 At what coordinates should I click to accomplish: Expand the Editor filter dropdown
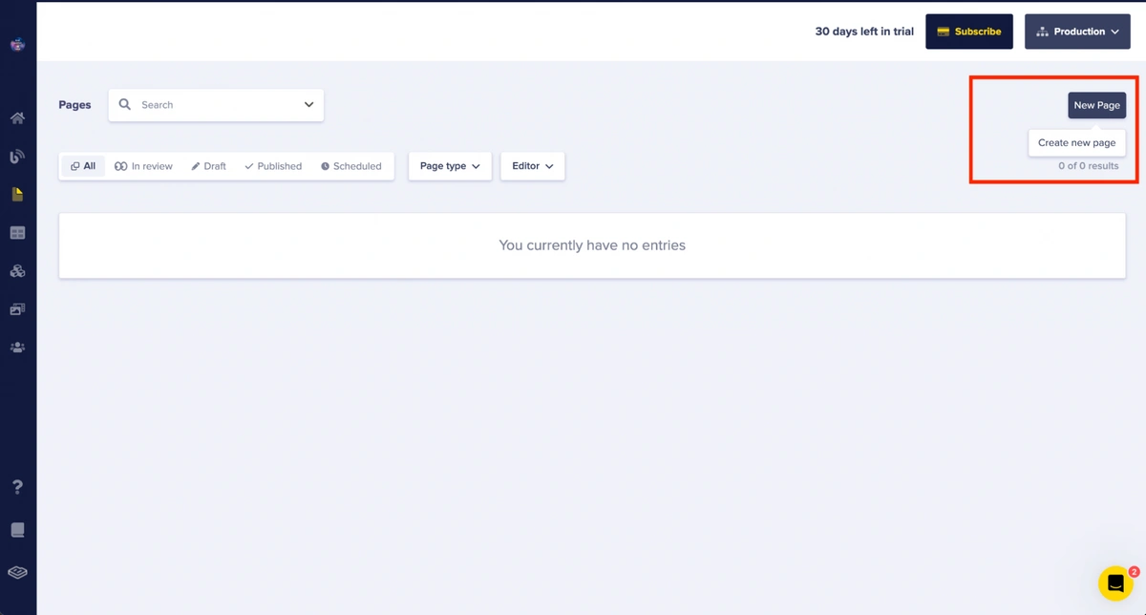click(532, 166)
